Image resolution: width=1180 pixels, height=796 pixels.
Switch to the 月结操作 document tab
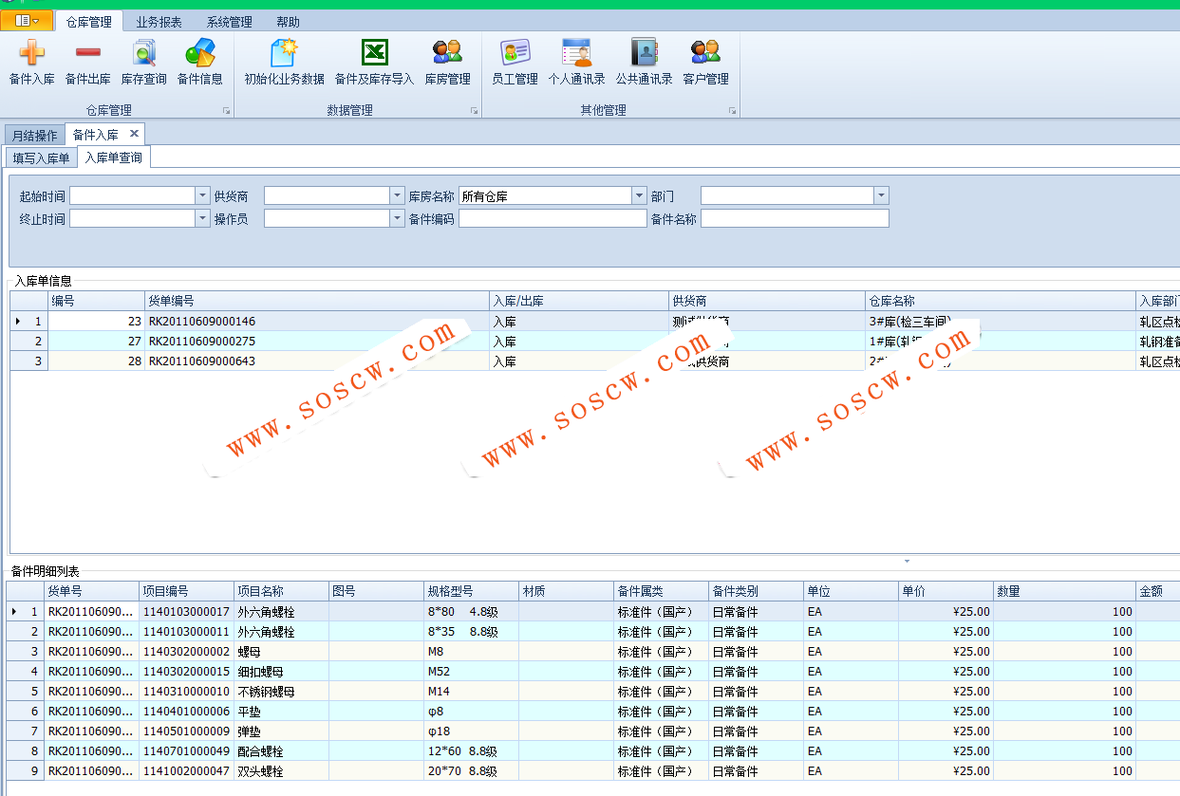click(34, 136)
